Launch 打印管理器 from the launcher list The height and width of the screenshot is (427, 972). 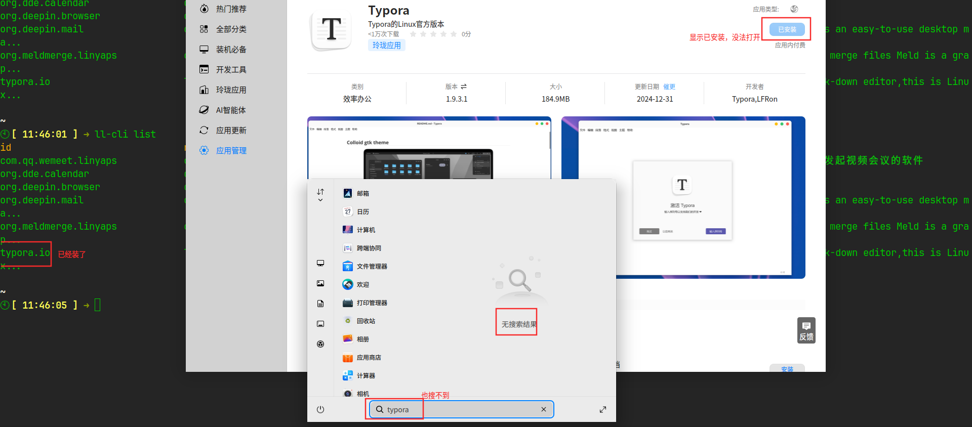366,303
